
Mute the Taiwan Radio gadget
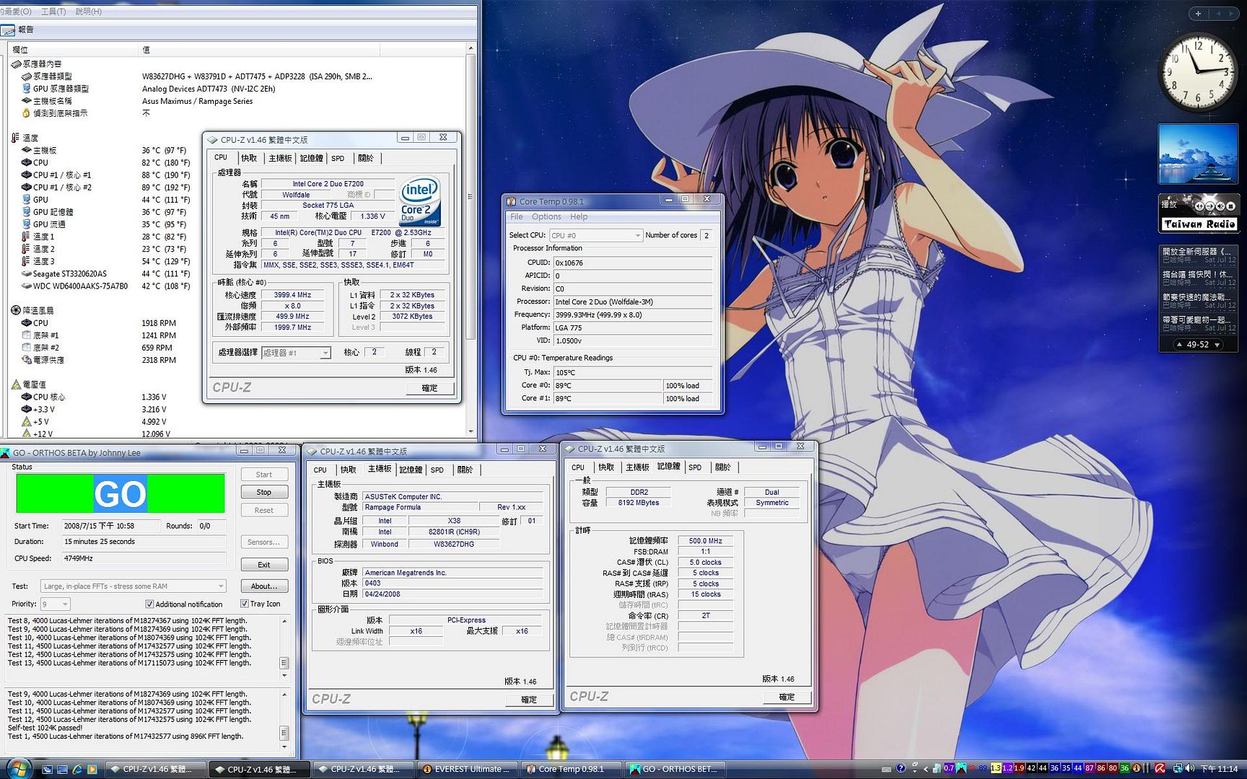click(1220, 206)
